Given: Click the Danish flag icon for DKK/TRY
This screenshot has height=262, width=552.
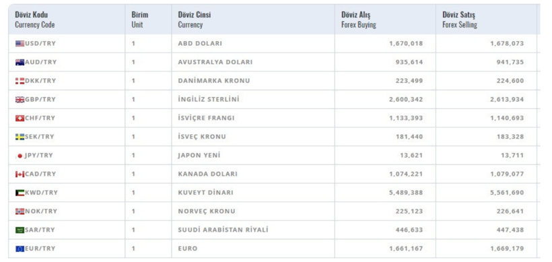Looking at the screenshot, I should [x=20, y=81].
